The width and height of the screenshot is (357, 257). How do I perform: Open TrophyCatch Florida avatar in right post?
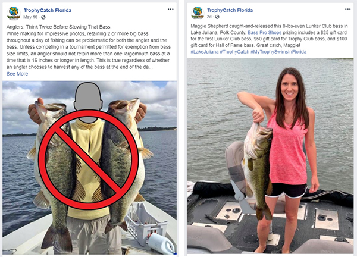[198, 13]
